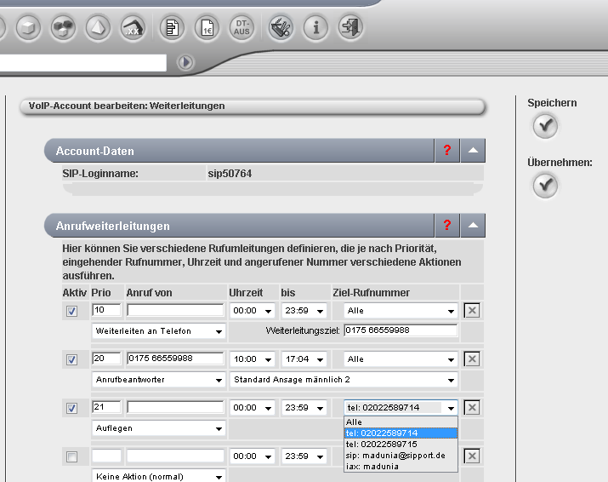
Task: Open the Weiterleiten an Telefon action dropdown
Action: 159,331
